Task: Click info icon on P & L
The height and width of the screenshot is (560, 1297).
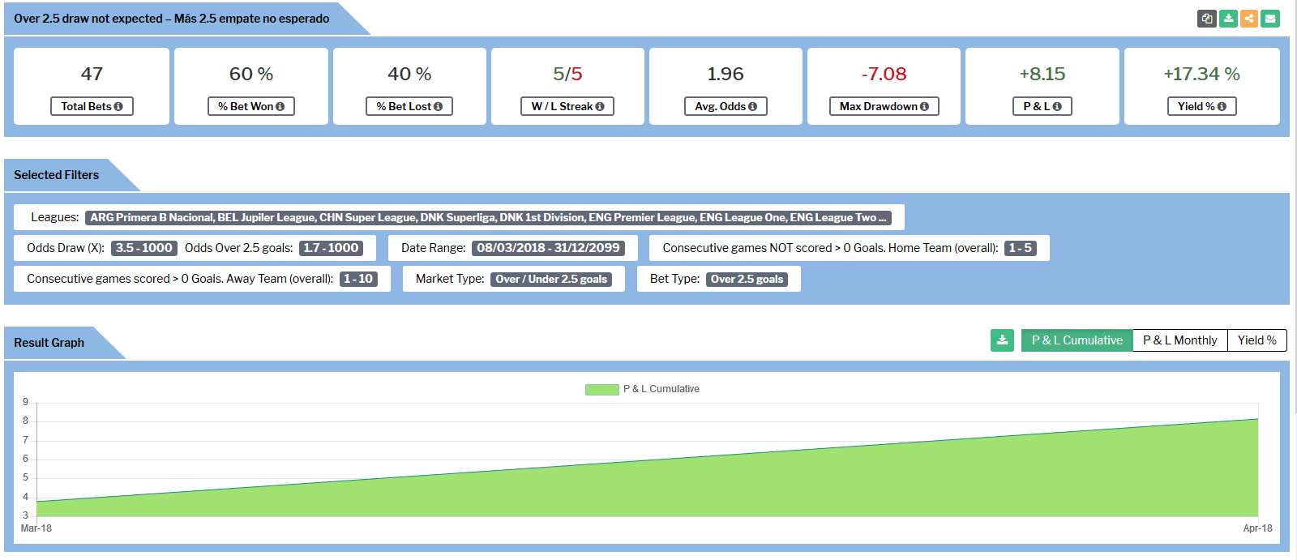Action: (1057, 107)
